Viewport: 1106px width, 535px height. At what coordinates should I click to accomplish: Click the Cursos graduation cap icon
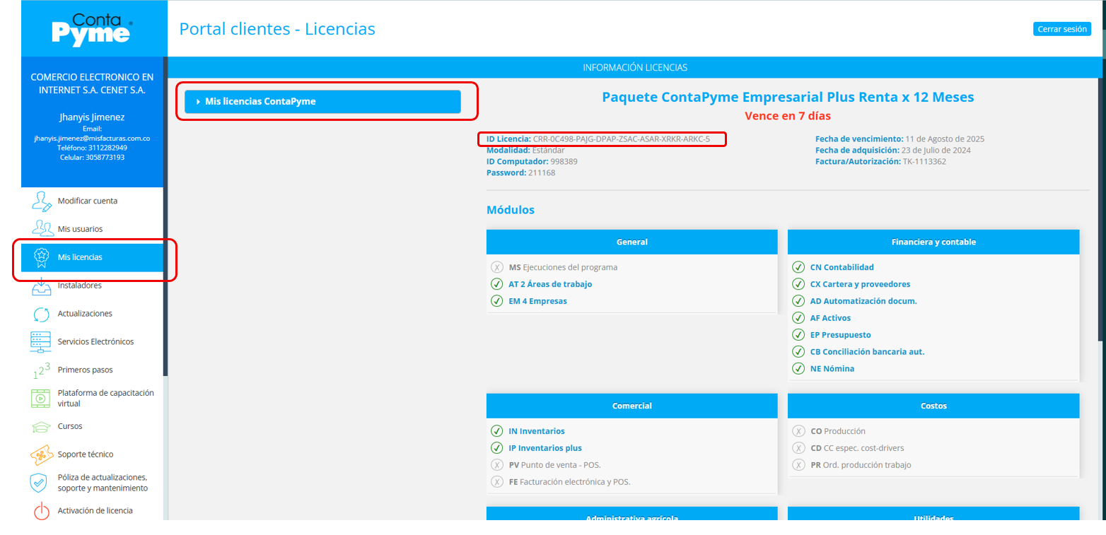(42, 427)
